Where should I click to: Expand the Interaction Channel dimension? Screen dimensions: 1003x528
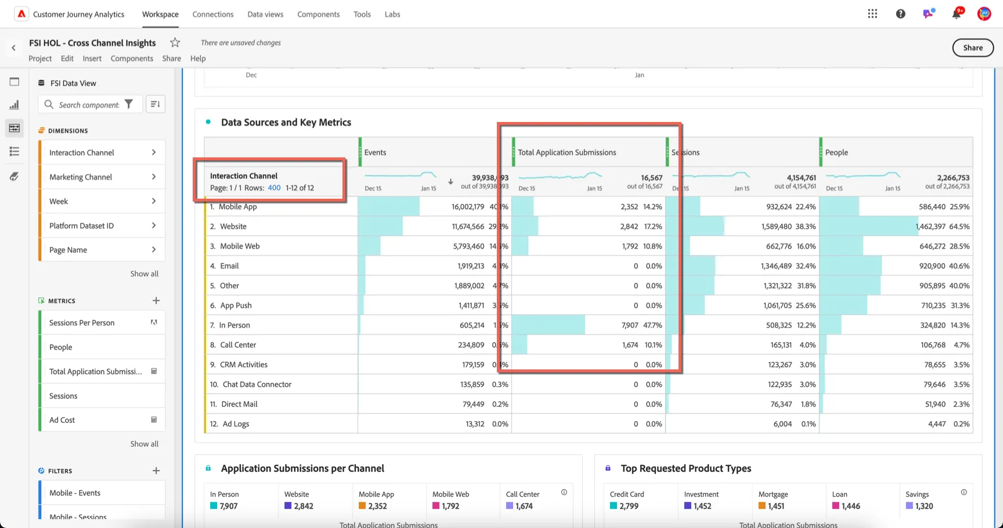(x=154, y=152)
